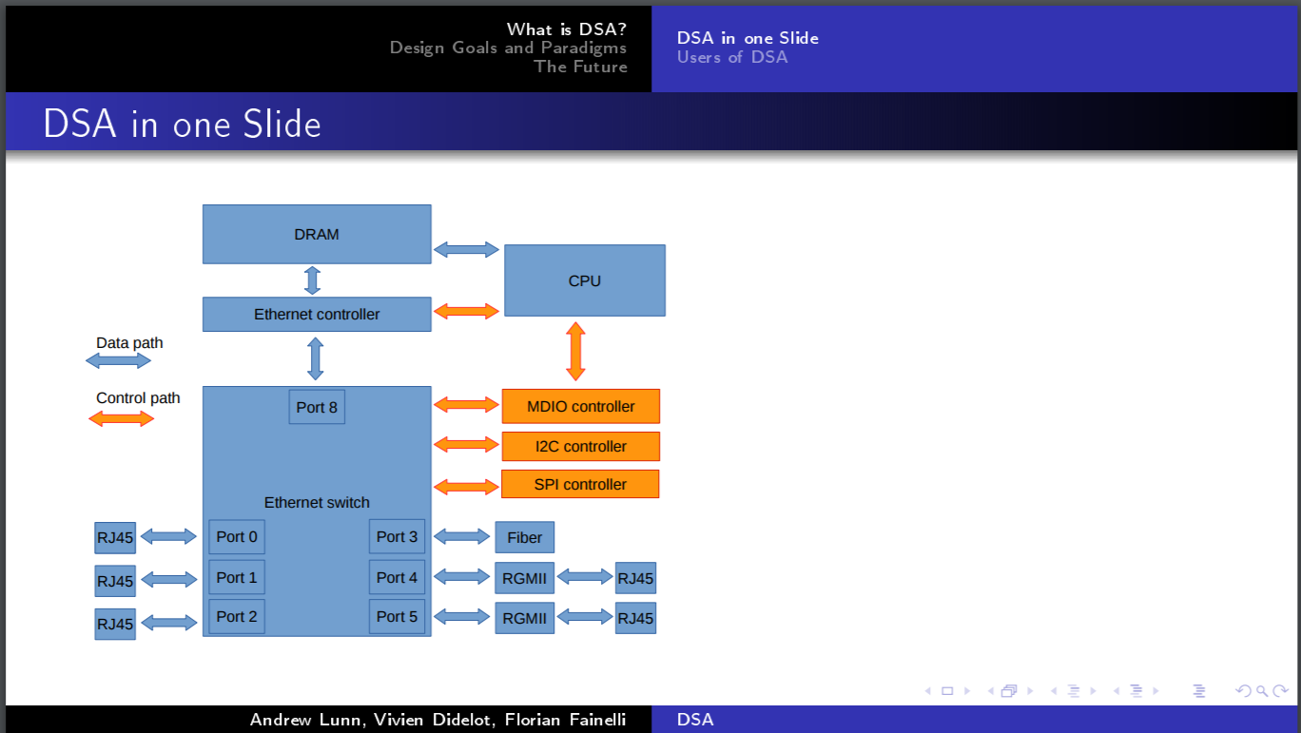The height and width of the screenshot is (733, 1301).
Task: Click the RJ45 box connected to Port 2
Action: (115, 624)
